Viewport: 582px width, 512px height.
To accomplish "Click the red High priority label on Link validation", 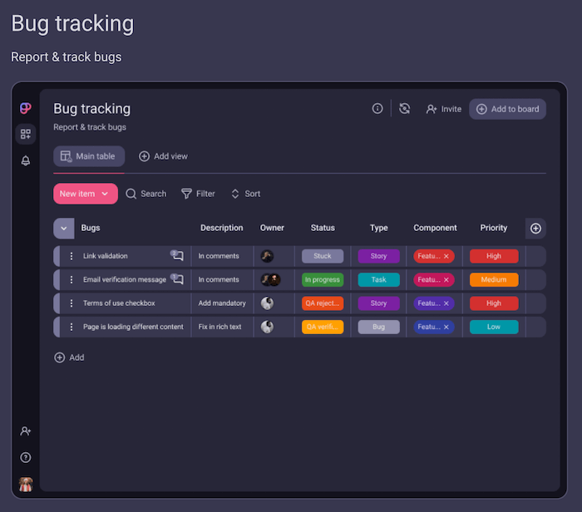I will pyautogui.click(x=494, y=256).
